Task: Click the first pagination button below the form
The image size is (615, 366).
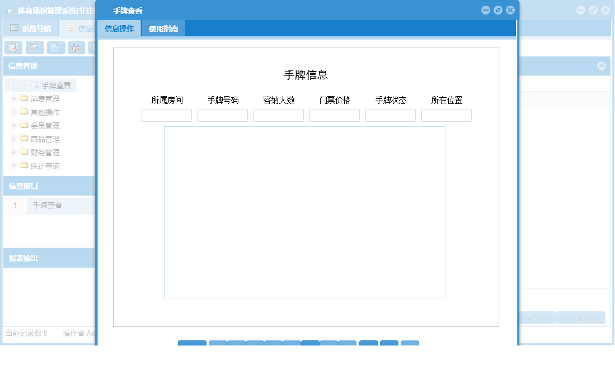Action: 192,344
